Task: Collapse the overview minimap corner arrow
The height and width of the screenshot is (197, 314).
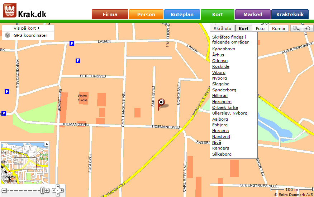Action: click(x=47, y=144)
